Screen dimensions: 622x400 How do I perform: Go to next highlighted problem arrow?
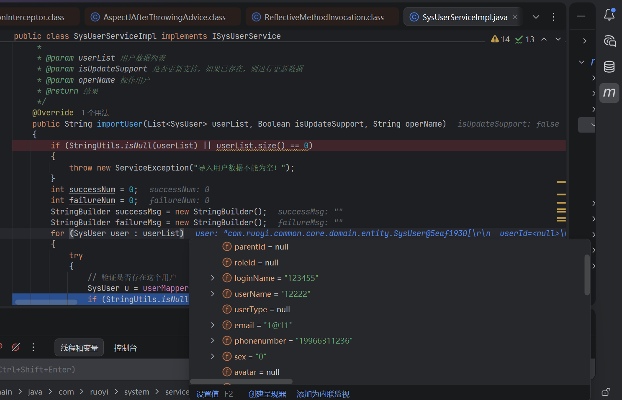pos(558,39)
